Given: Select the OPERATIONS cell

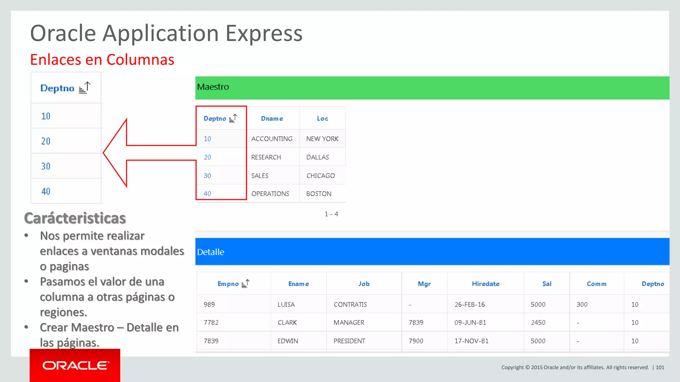Looking at the screenshot, I should pyautogui.click(x=270, y=194).
